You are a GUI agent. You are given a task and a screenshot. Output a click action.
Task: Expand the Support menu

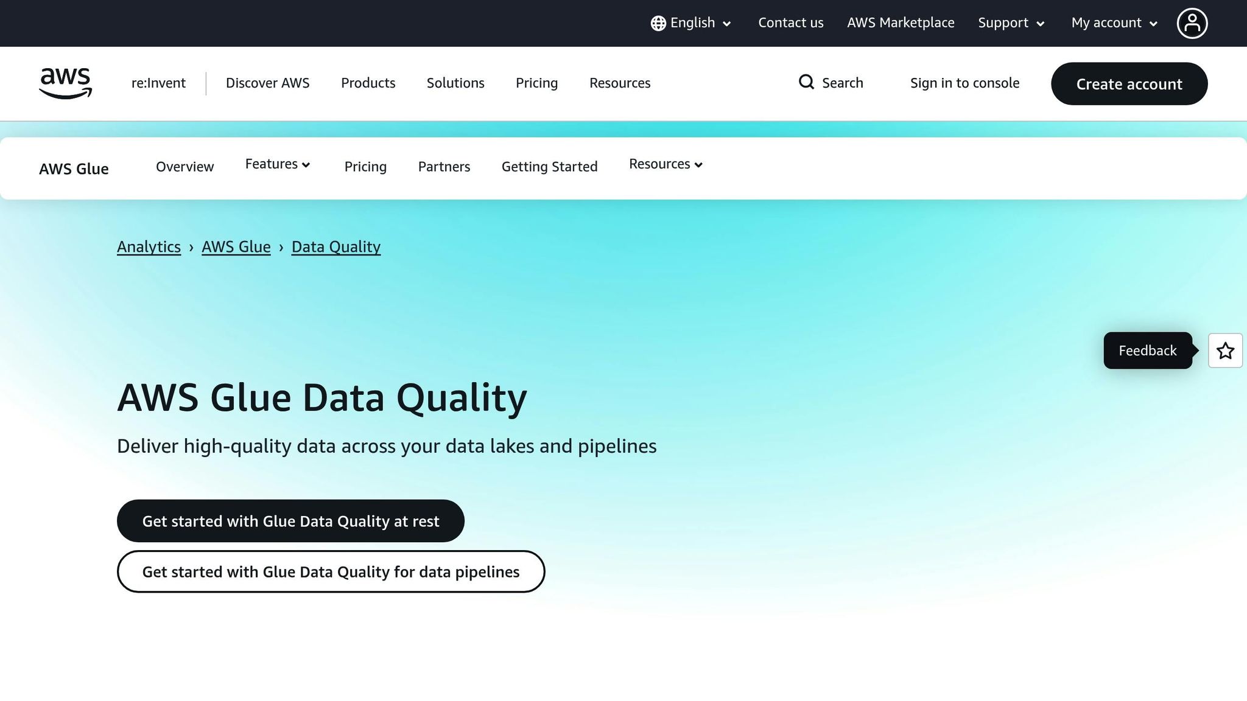(x=1011, y=23)
